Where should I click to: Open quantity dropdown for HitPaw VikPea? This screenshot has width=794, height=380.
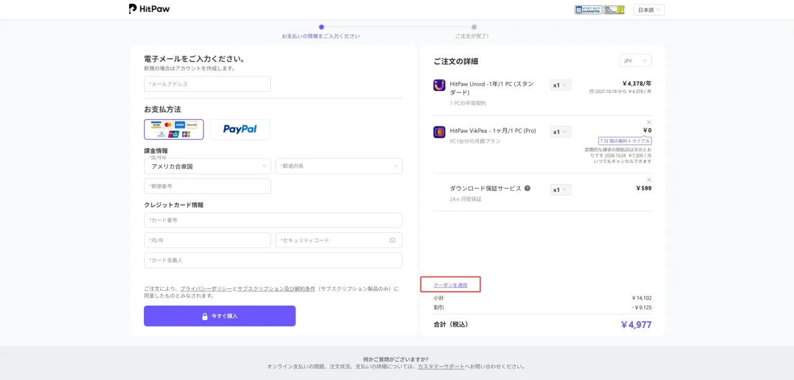(560, 131)
